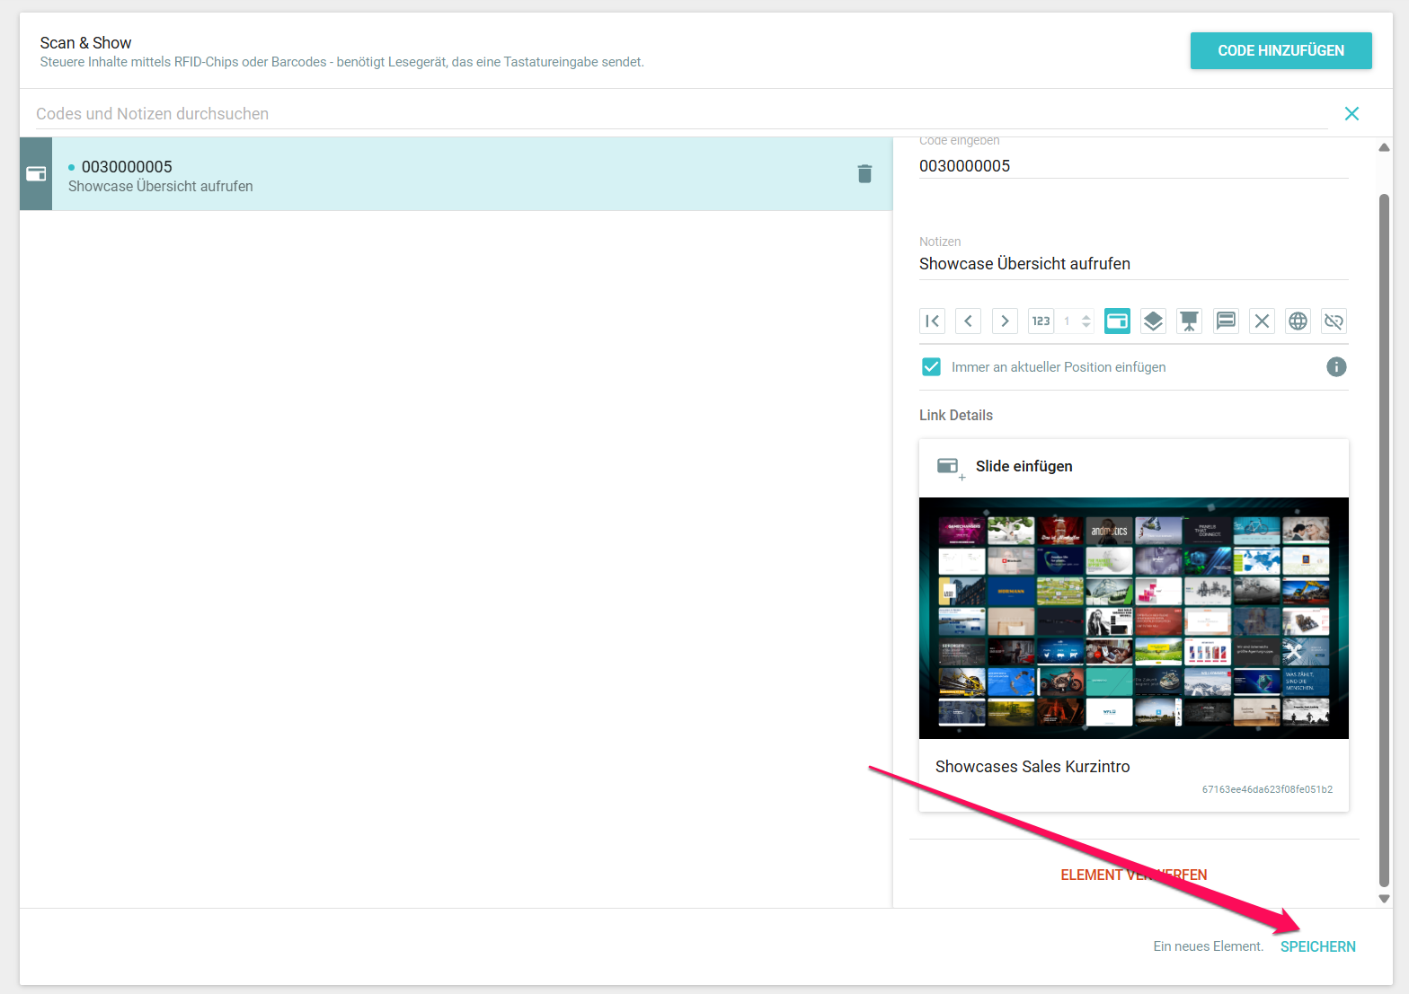Open info about inserting at current position
The width and height of the screenshot is (1409, 994).
pyautogui.click(x=1336, y=366)
